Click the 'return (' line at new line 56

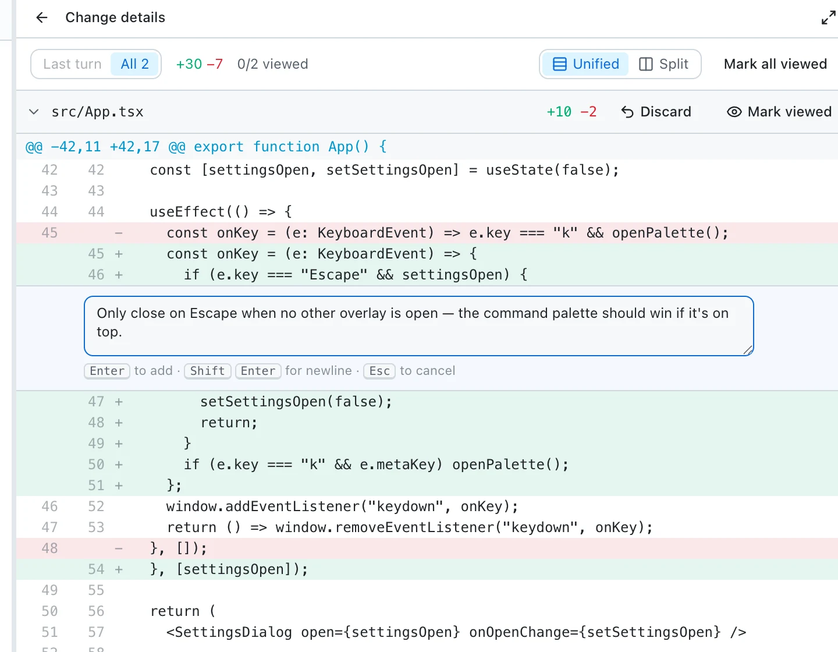point(427,611)
